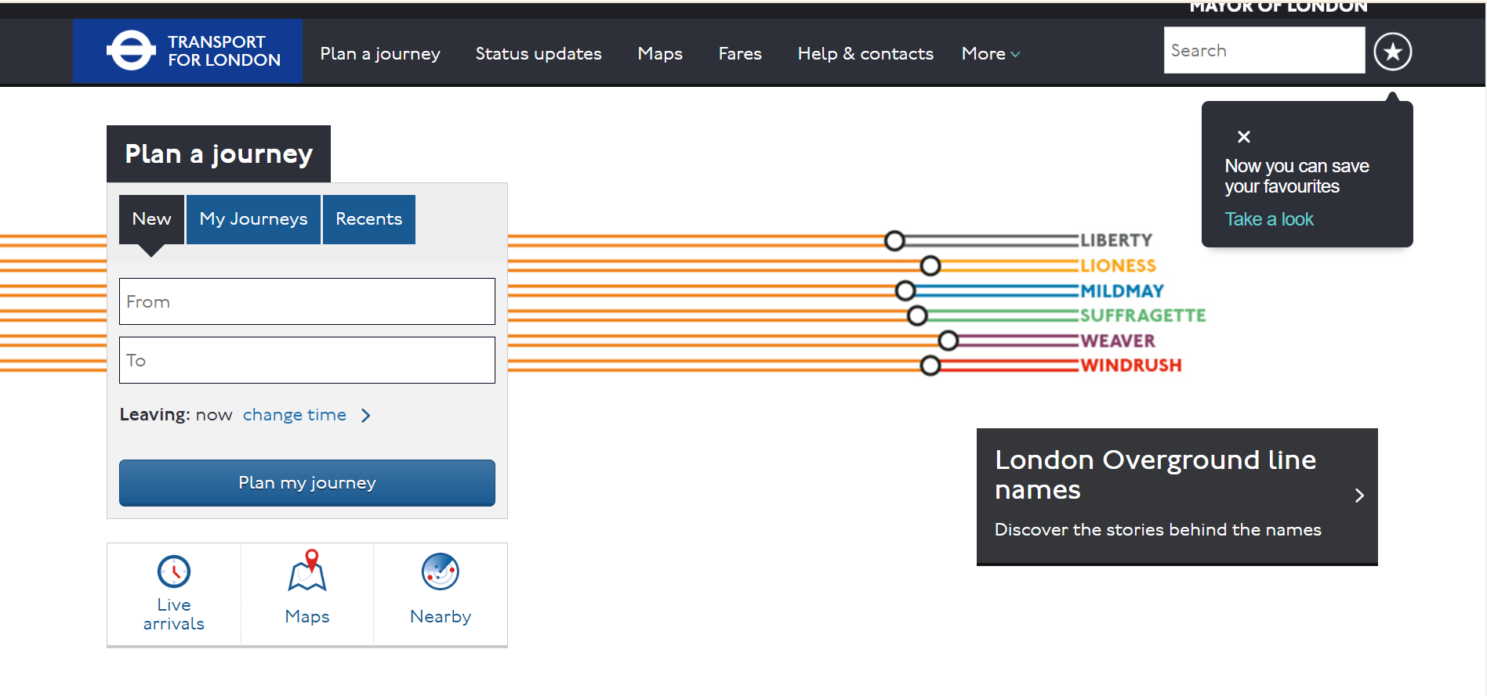
Task: Click the Plan a journey panel heading
Action: [219, 154]
